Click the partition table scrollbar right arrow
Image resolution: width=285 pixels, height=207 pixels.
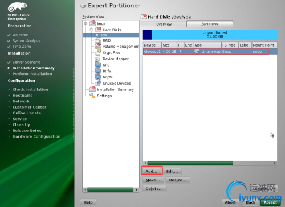point(275,163)
